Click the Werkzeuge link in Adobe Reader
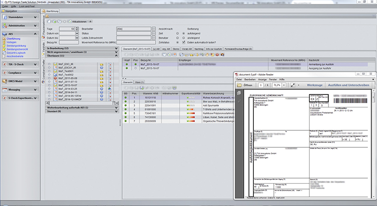Screen dimensions: 377x206 (x=315, y=85)
